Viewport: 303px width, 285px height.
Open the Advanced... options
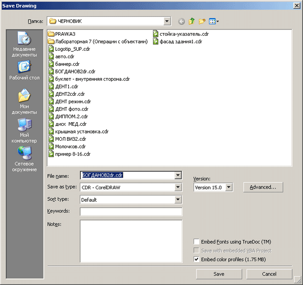pos(263,187)
